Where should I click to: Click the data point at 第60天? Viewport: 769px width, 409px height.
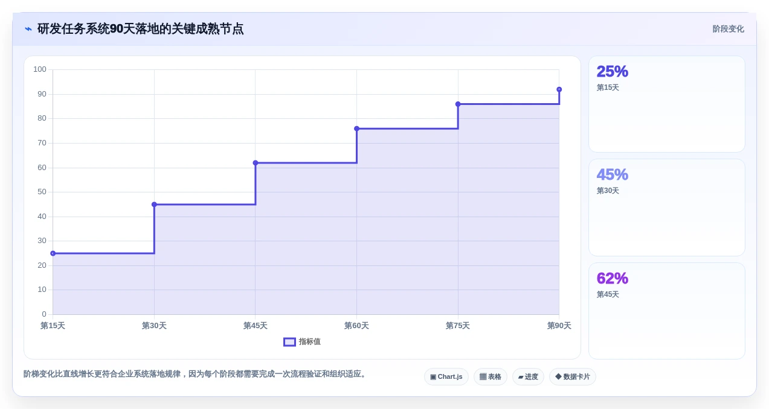(x=356, y=128)
